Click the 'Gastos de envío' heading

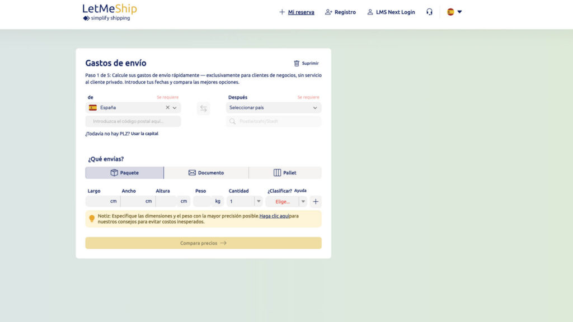(116, 63)
